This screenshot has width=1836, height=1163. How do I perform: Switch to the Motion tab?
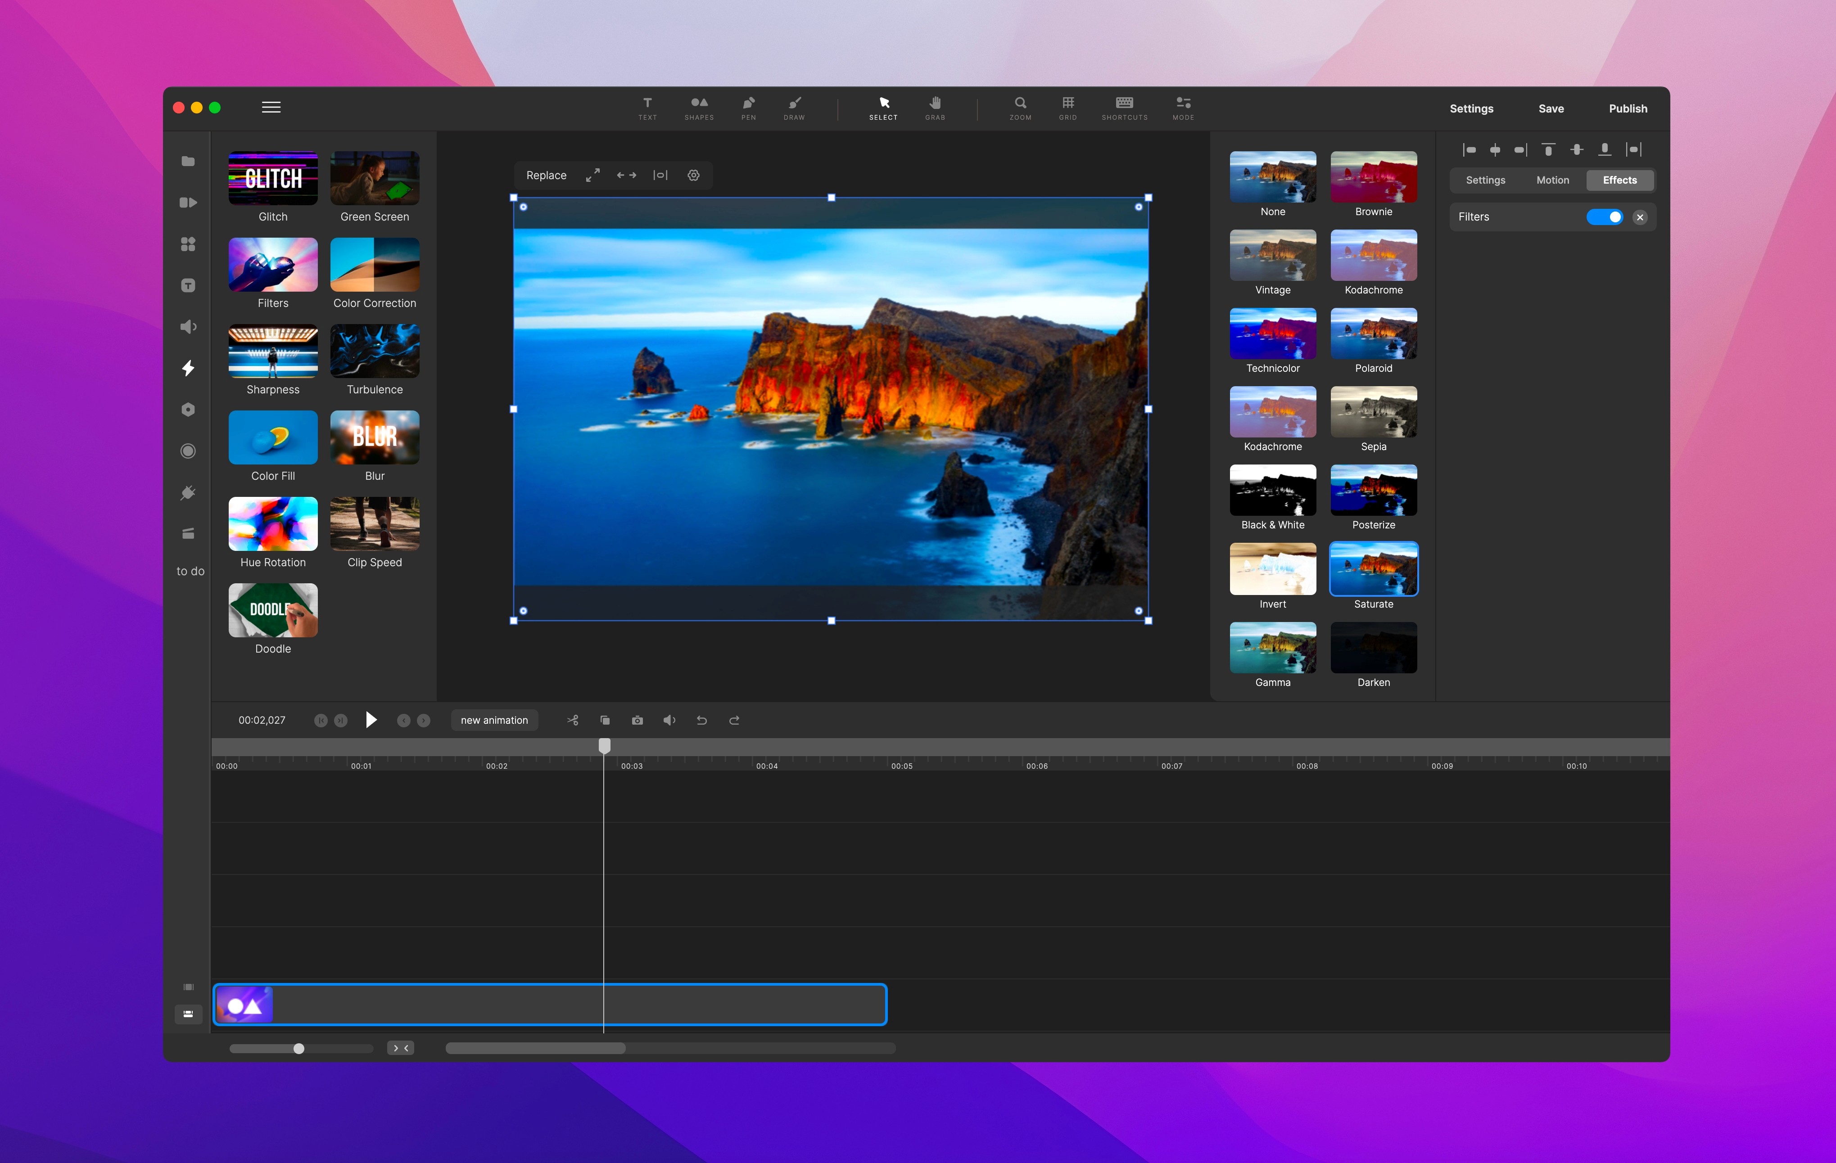[x=1552, y=180]
